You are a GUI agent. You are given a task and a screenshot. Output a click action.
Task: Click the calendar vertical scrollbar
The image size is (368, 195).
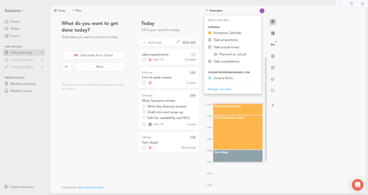[x=266, y=109]
